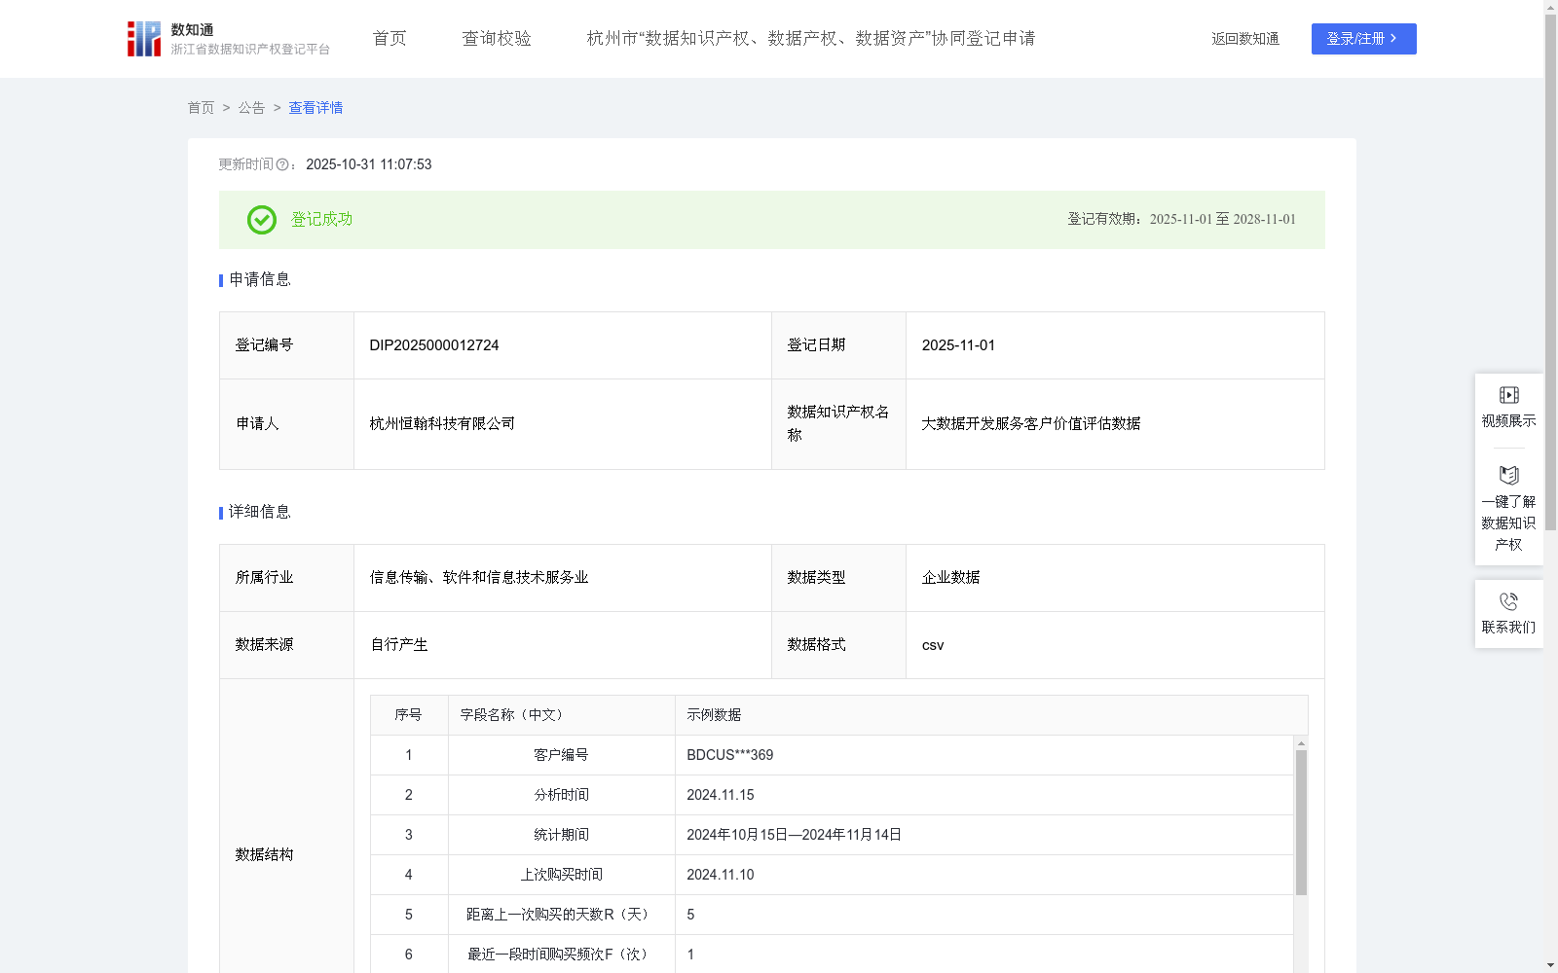Viewport: 1558px width, 973px height.
Task: Select registration number DIP2025000012724
Action: [434, 345]
